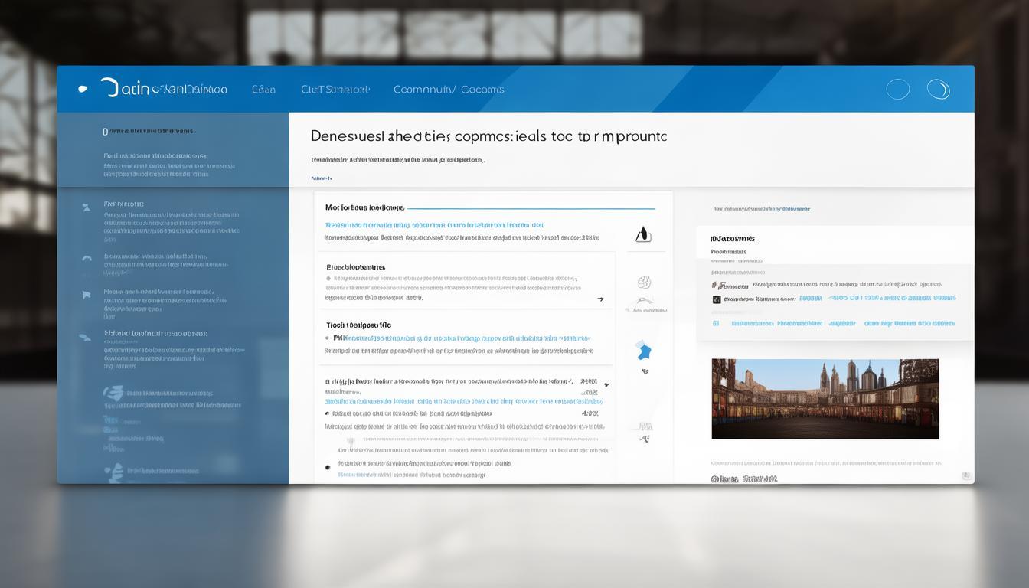Image resolution: width=1029 pixels, height=588 pixels.
Task: Click the logo icon in the header
Action: [83, 89]
